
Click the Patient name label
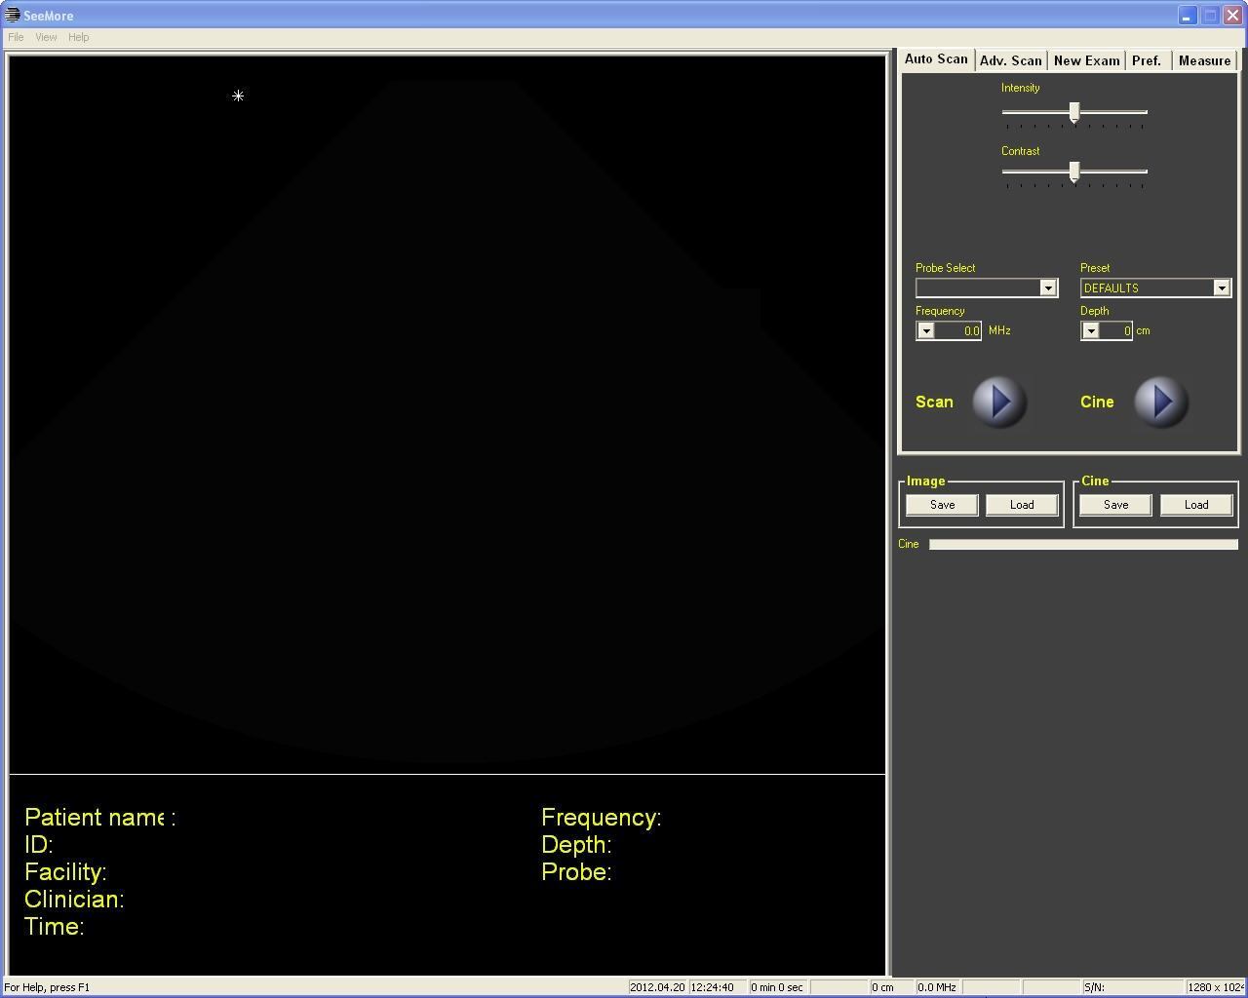pos(100,818)
